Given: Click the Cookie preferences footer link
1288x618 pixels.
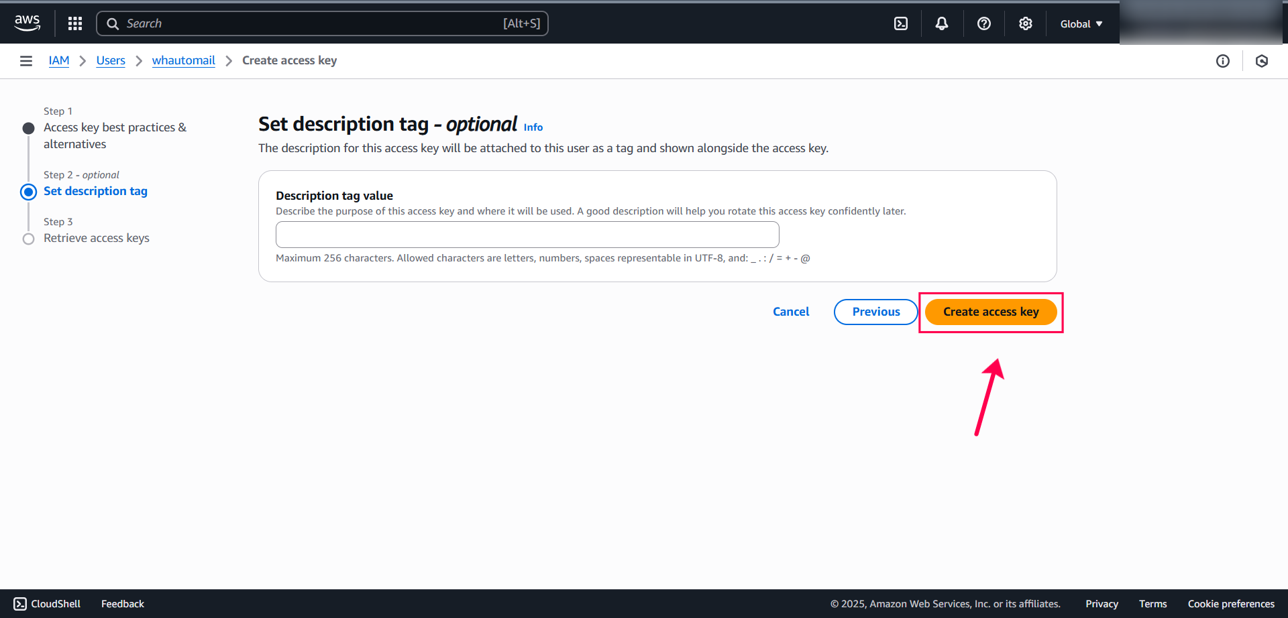Looking at the screenshot, I should pos(1231,603).
